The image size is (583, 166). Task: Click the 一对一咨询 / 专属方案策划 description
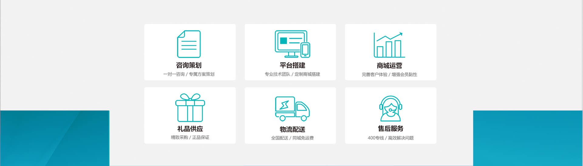pyautogui.click(x=189, y=74)
